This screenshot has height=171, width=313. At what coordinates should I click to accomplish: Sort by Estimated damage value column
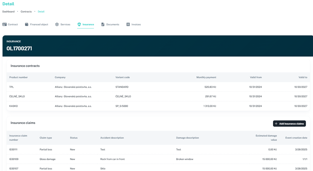(266, 138)
